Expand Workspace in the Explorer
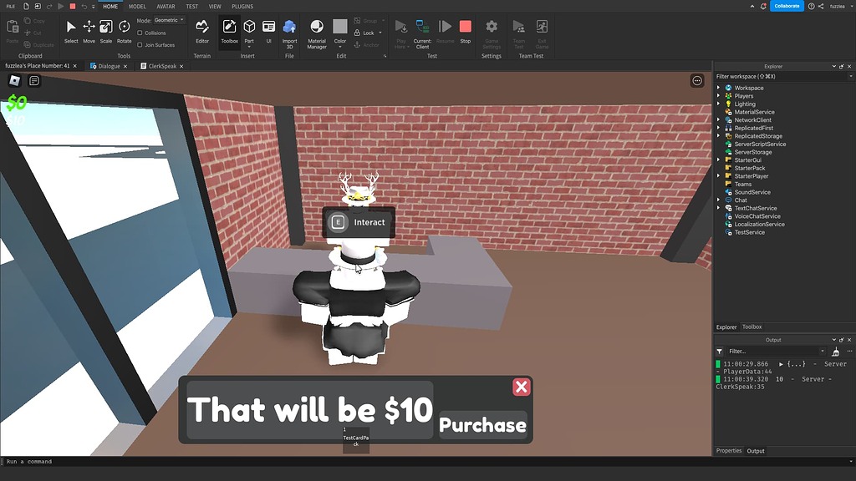 tap(719, 87)
